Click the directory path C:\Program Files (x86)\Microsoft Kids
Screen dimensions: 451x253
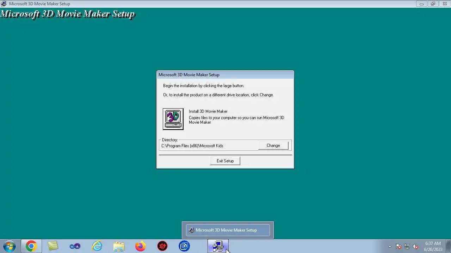pos(192,146)
